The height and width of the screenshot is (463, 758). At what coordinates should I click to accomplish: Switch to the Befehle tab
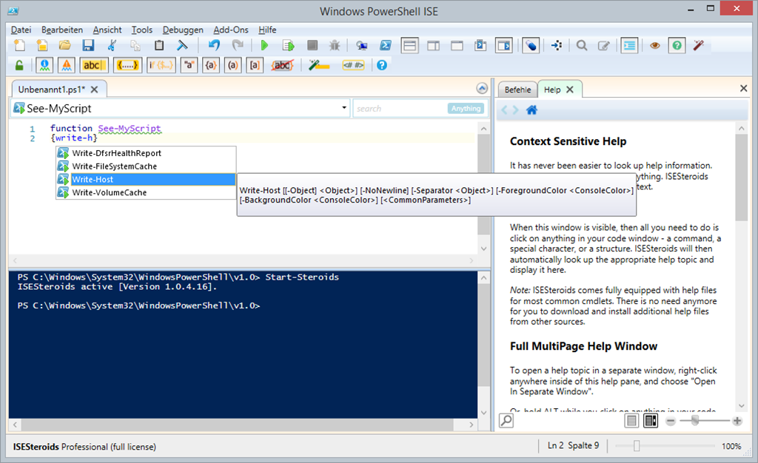pyautogui.click(x=517, y=89)
